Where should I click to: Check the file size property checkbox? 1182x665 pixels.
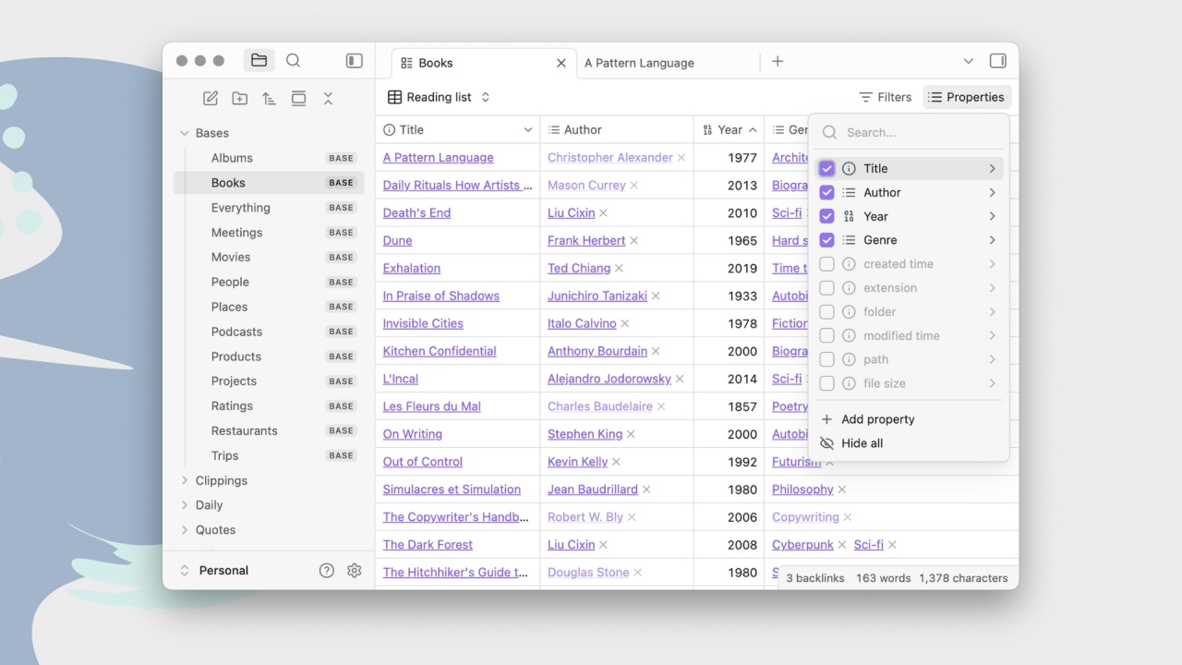[x=826, y=383]
